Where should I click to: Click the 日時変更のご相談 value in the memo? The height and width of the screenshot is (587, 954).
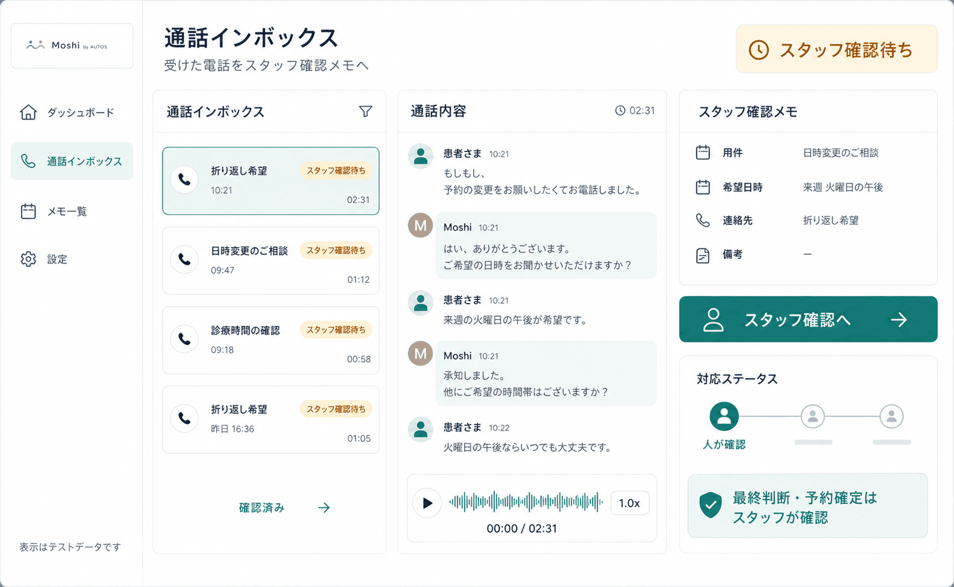tap(841, 153)
